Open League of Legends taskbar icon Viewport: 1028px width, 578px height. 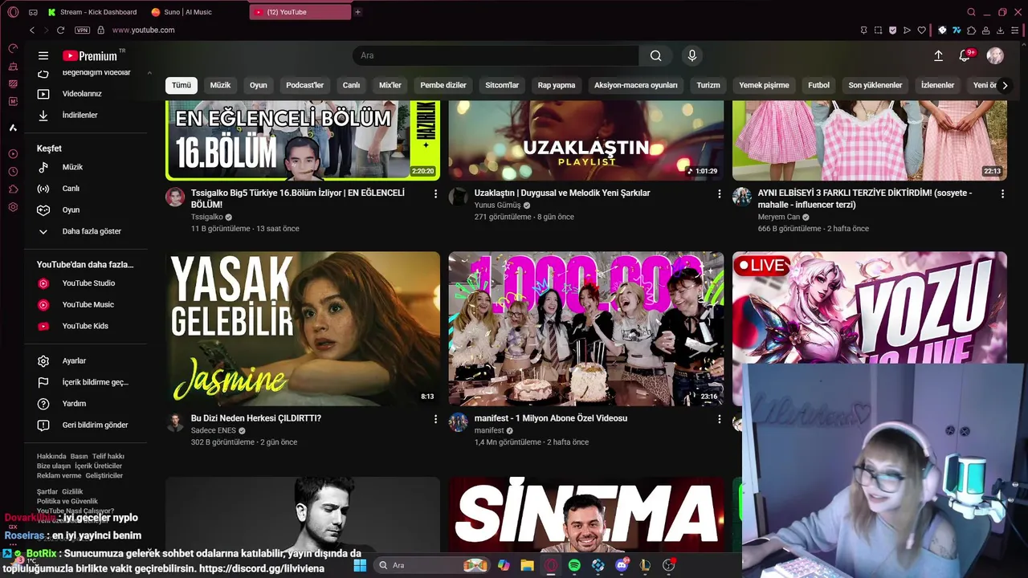point(645,565)
